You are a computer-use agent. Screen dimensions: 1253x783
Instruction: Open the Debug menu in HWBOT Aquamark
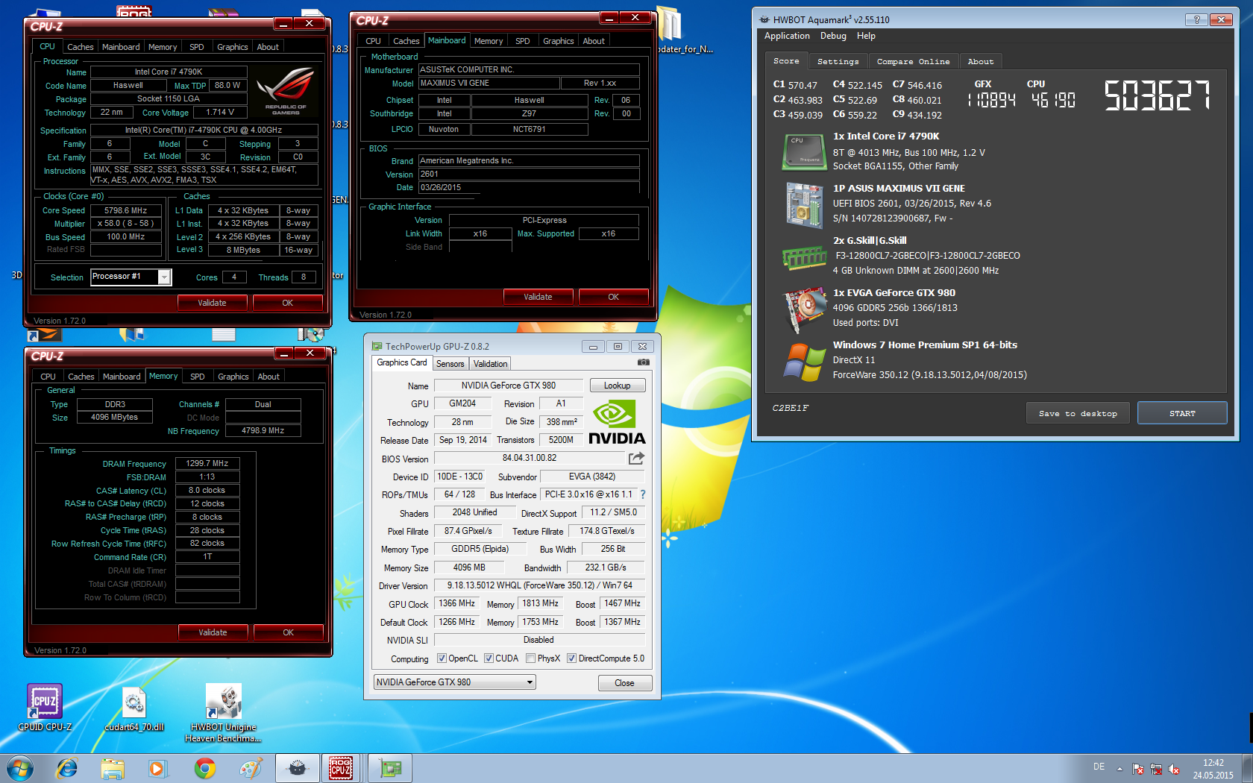833,36
